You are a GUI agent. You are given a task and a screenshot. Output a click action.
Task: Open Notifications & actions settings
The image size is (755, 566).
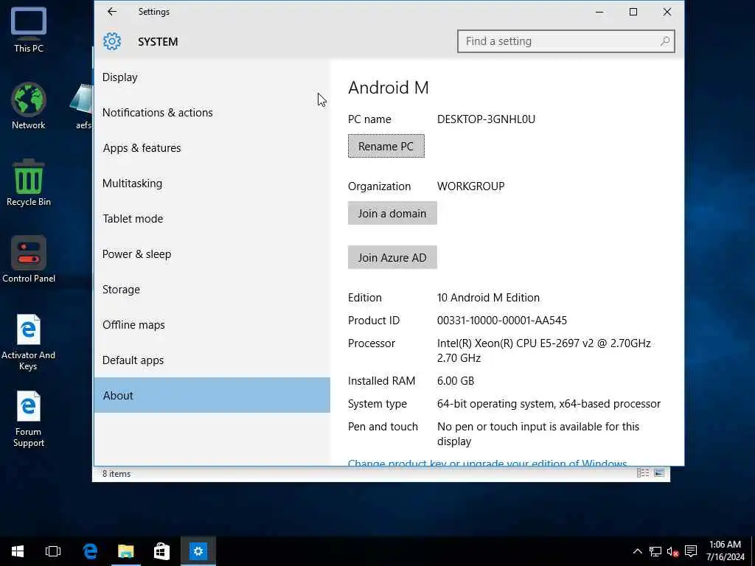(x=212, y=113)
